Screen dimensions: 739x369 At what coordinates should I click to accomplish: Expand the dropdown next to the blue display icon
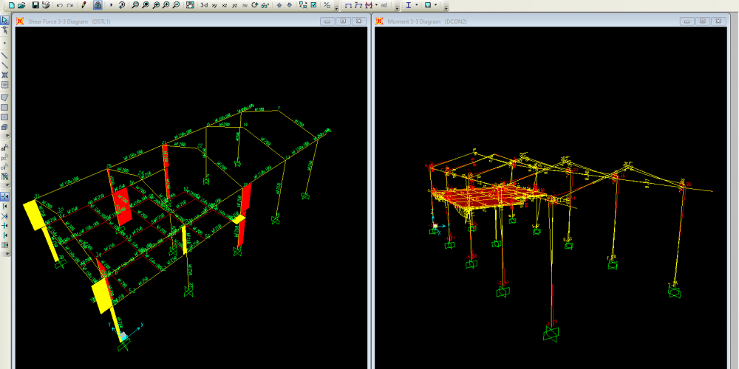pos(436,4)
